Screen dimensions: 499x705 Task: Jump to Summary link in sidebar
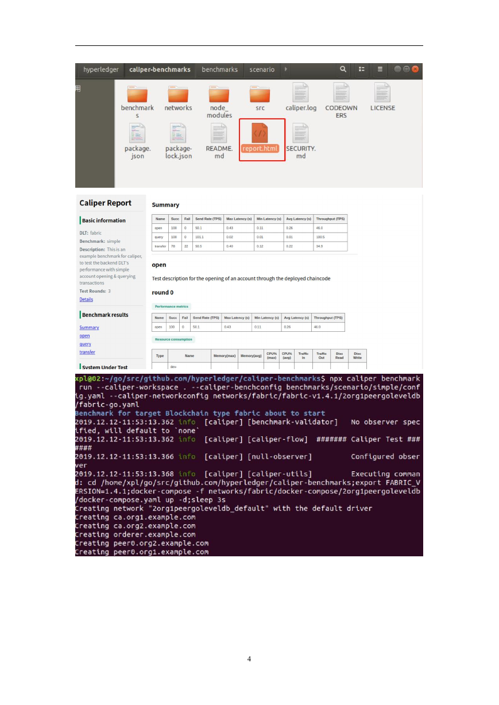pos(89,327)
